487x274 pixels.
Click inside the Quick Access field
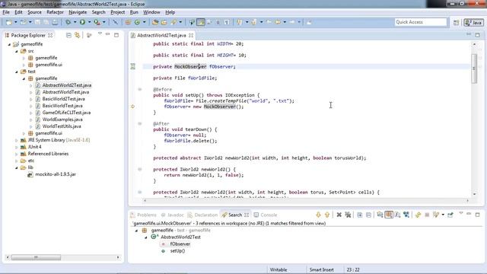pyautogui.click(x=421, y=22)
